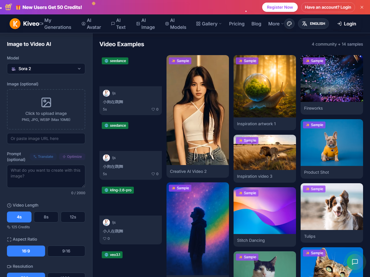370x277 pixels.
Task: Select the 12s video length option
Action: click(73, 217)
